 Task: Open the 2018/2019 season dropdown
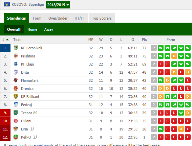[58, 5]
